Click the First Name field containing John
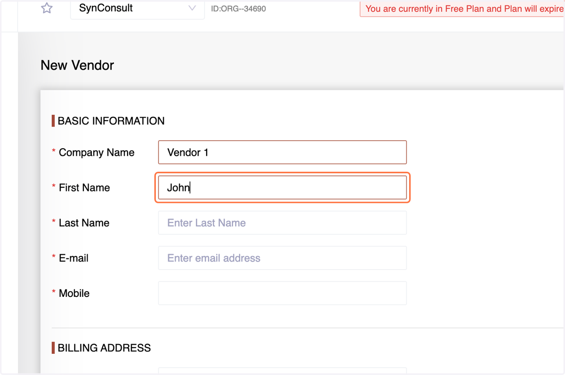565x375 pixels. coord(282,188)
